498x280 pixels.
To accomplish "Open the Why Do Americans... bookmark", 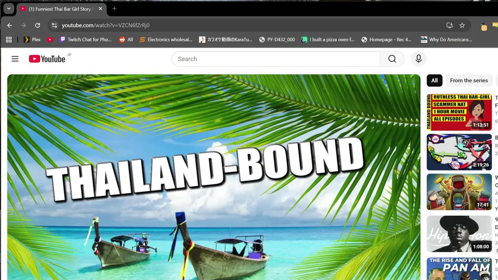I will [x=447, y=39].
